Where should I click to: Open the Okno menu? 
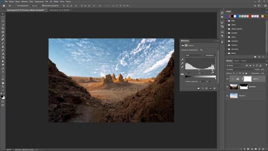click(62, 2)
